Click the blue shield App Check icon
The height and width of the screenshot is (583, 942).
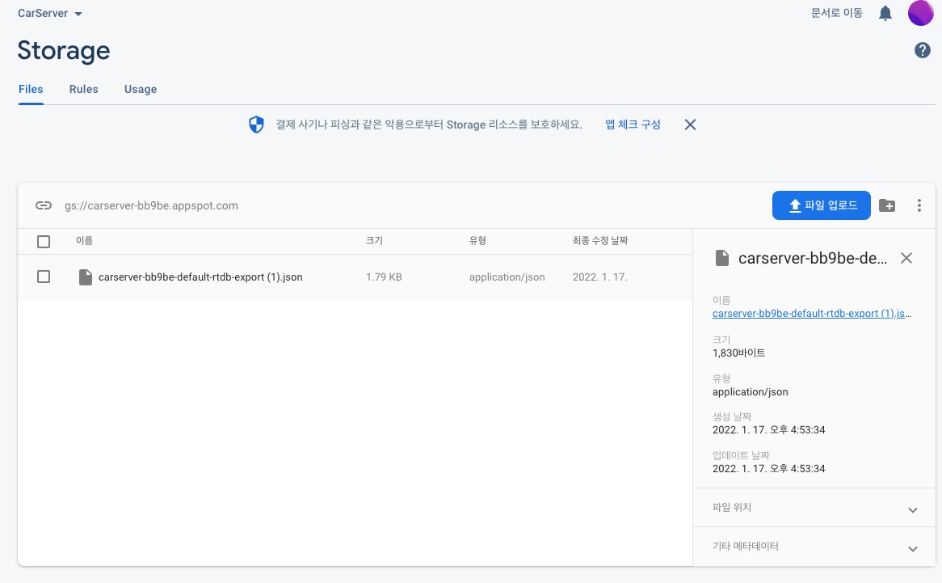[256, 125]
